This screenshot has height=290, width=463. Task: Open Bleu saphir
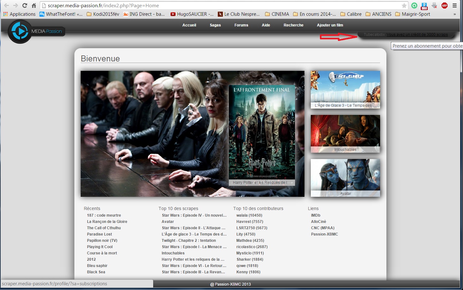(97, 266)
